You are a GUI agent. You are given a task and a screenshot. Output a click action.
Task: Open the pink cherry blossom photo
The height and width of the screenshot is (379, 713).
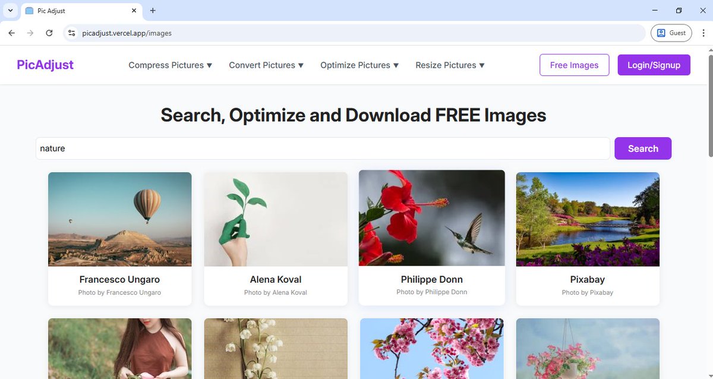coord(432,349)
